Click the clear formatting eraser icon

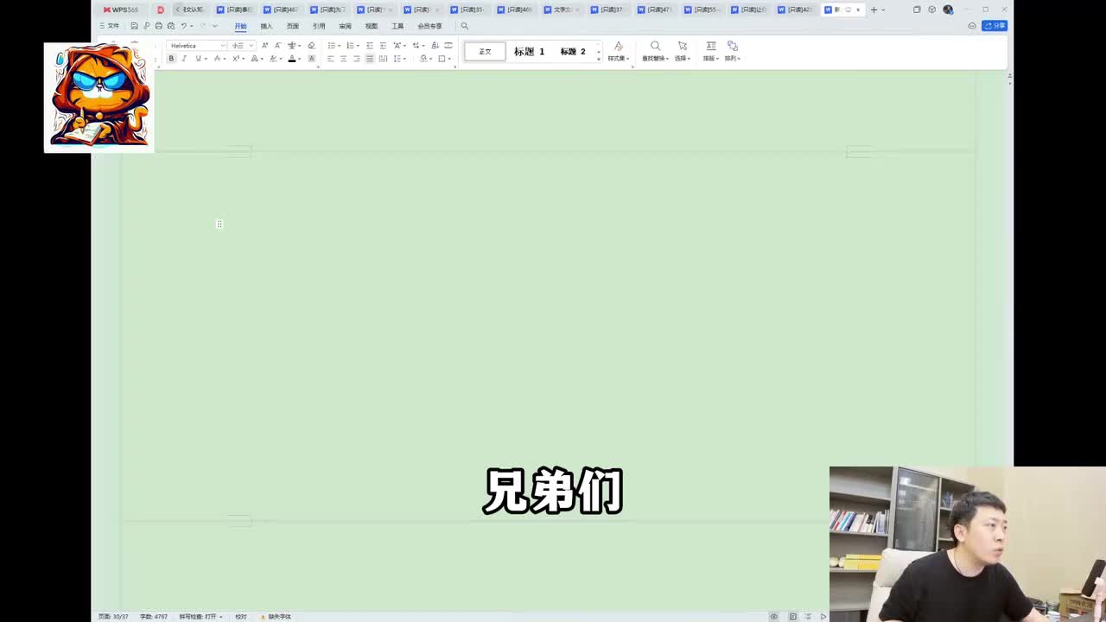[x=311, y=46]
